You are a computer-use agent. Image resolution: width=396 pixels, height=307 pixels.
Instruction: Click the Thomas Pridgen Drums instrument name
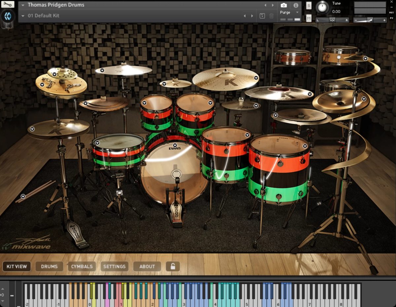click(x=56, y=5)
